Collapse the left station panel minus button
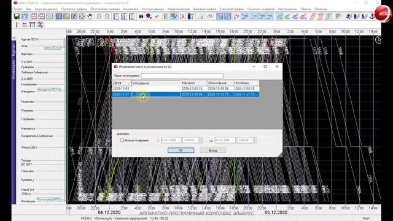 pos(14,38)
